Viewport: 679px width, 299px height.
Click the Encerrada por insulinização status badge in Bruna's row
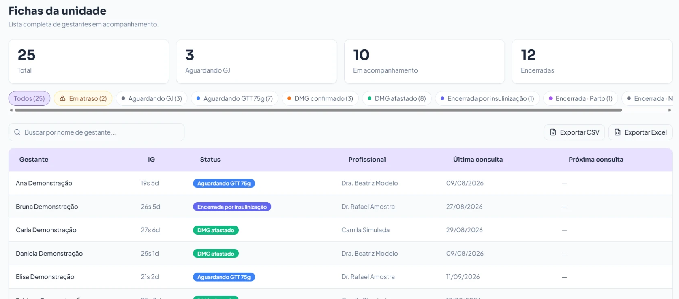pyautogui.click(x=232, y=207)
